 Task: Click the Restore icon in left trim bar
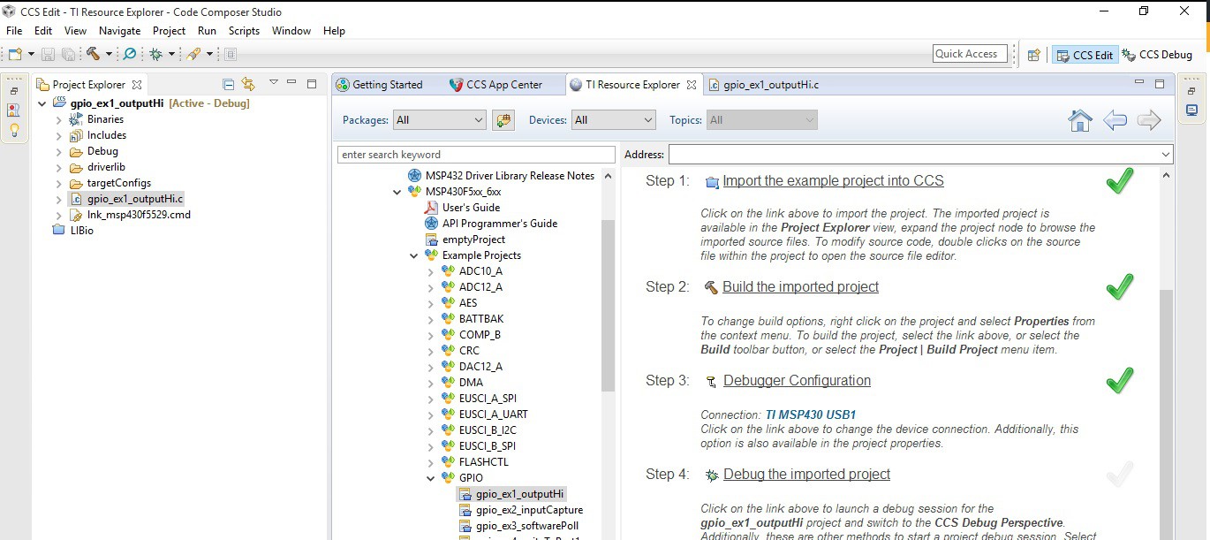(x=14, y=91)
